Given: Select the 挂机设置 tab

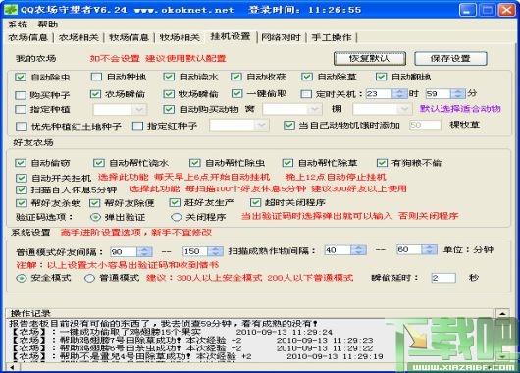Looking at the screenshot, I should 231,37.
